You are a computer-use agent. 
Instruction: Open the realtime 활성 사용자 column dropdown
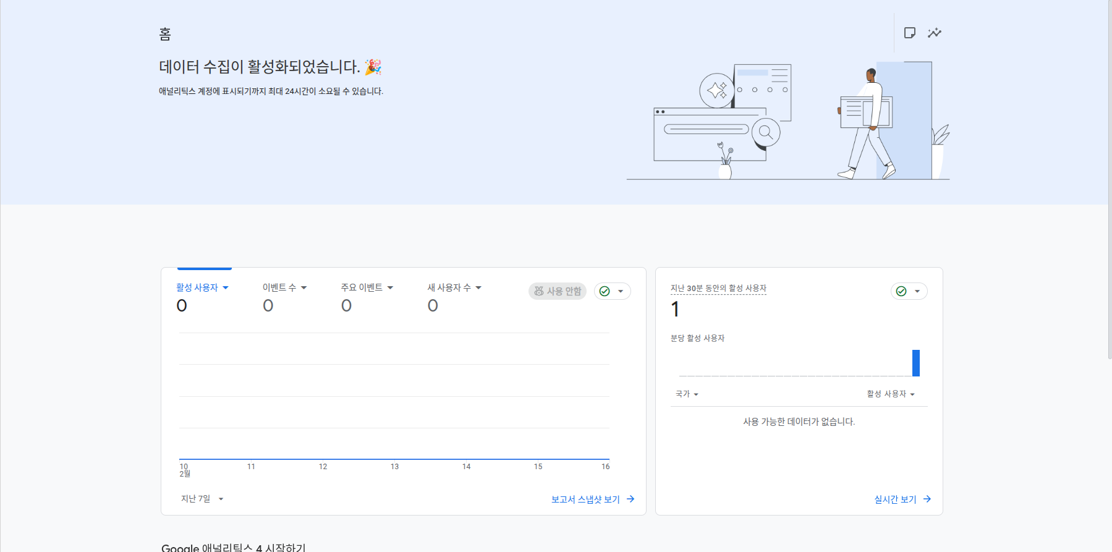pos(890,394)
